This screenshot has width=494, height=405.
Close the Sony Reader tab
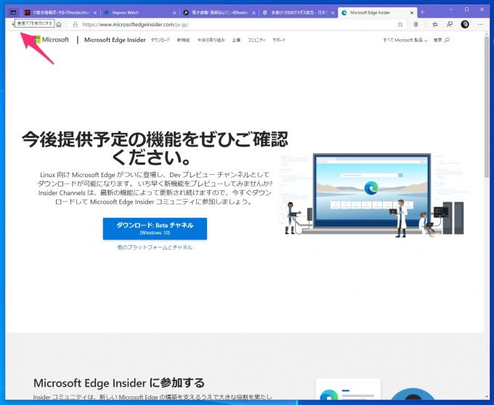(254, 13)
